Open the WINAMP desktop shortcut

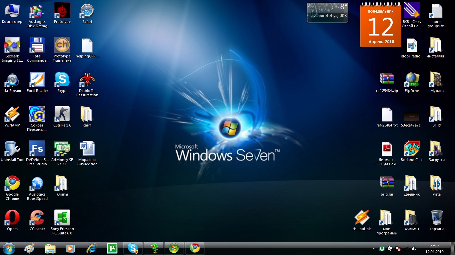tap(12, 117)
